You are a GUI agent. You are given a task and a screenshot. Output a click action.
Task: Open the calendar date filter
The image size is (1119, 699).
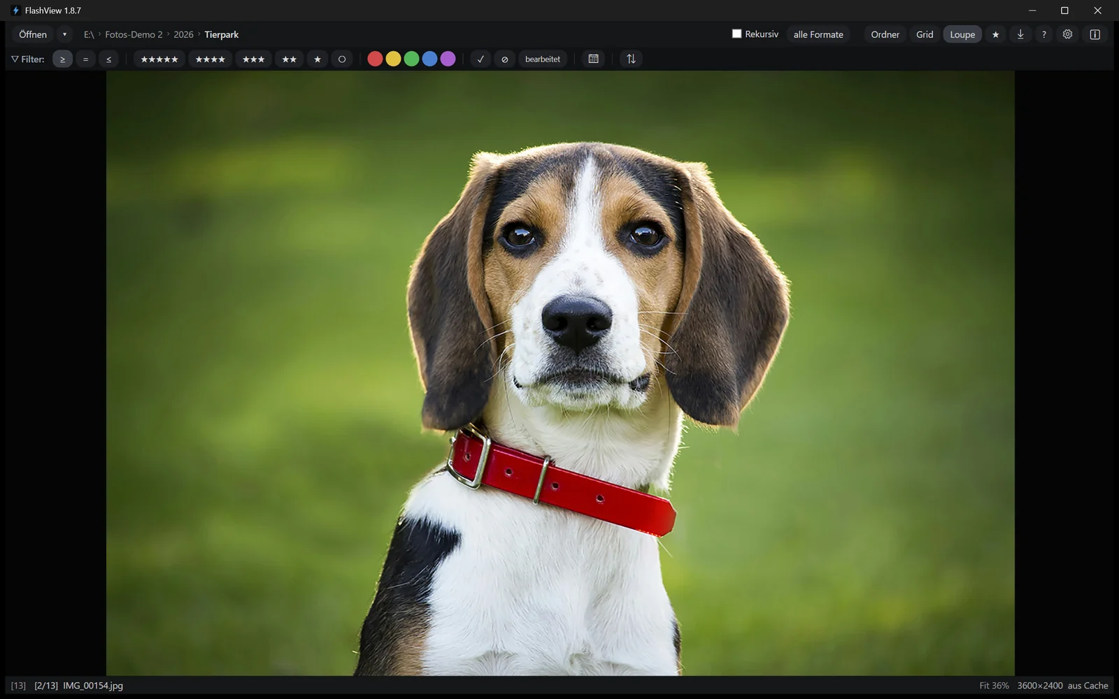[593, 59]
